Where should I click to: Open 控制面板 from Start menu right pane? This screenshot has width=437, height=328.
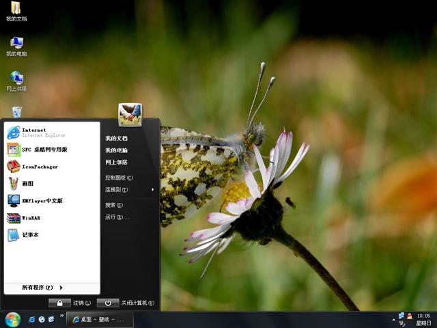(119, 178)
